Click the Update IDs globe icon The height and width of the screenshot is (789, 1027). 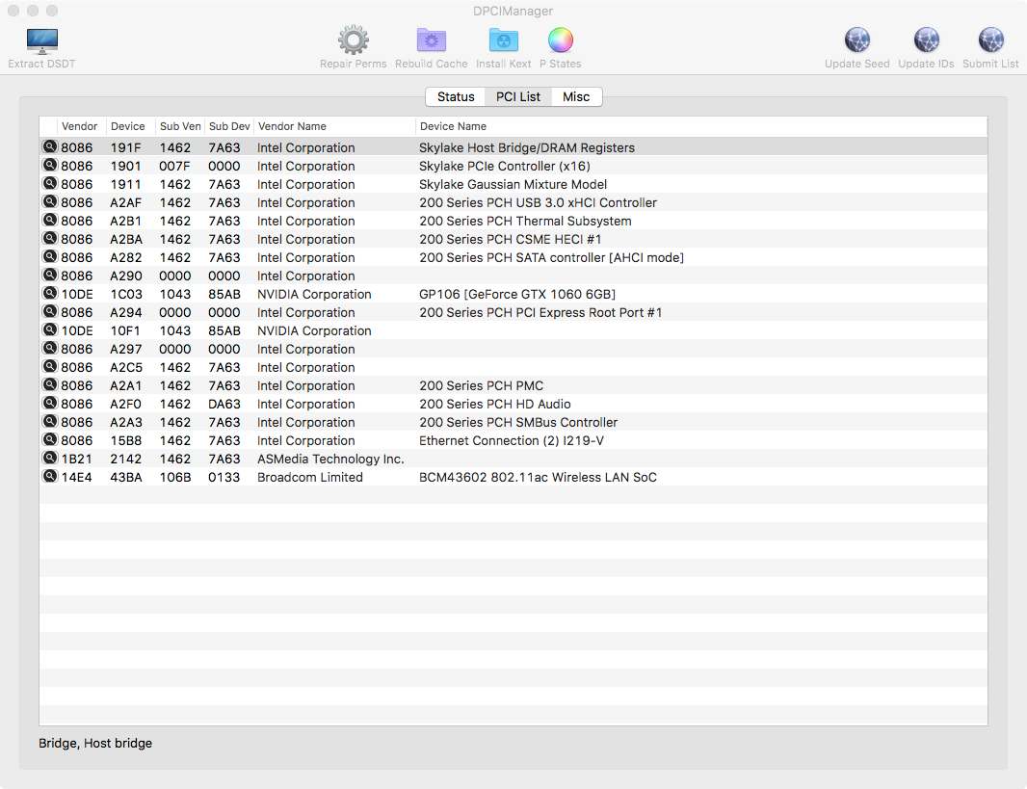925,40
